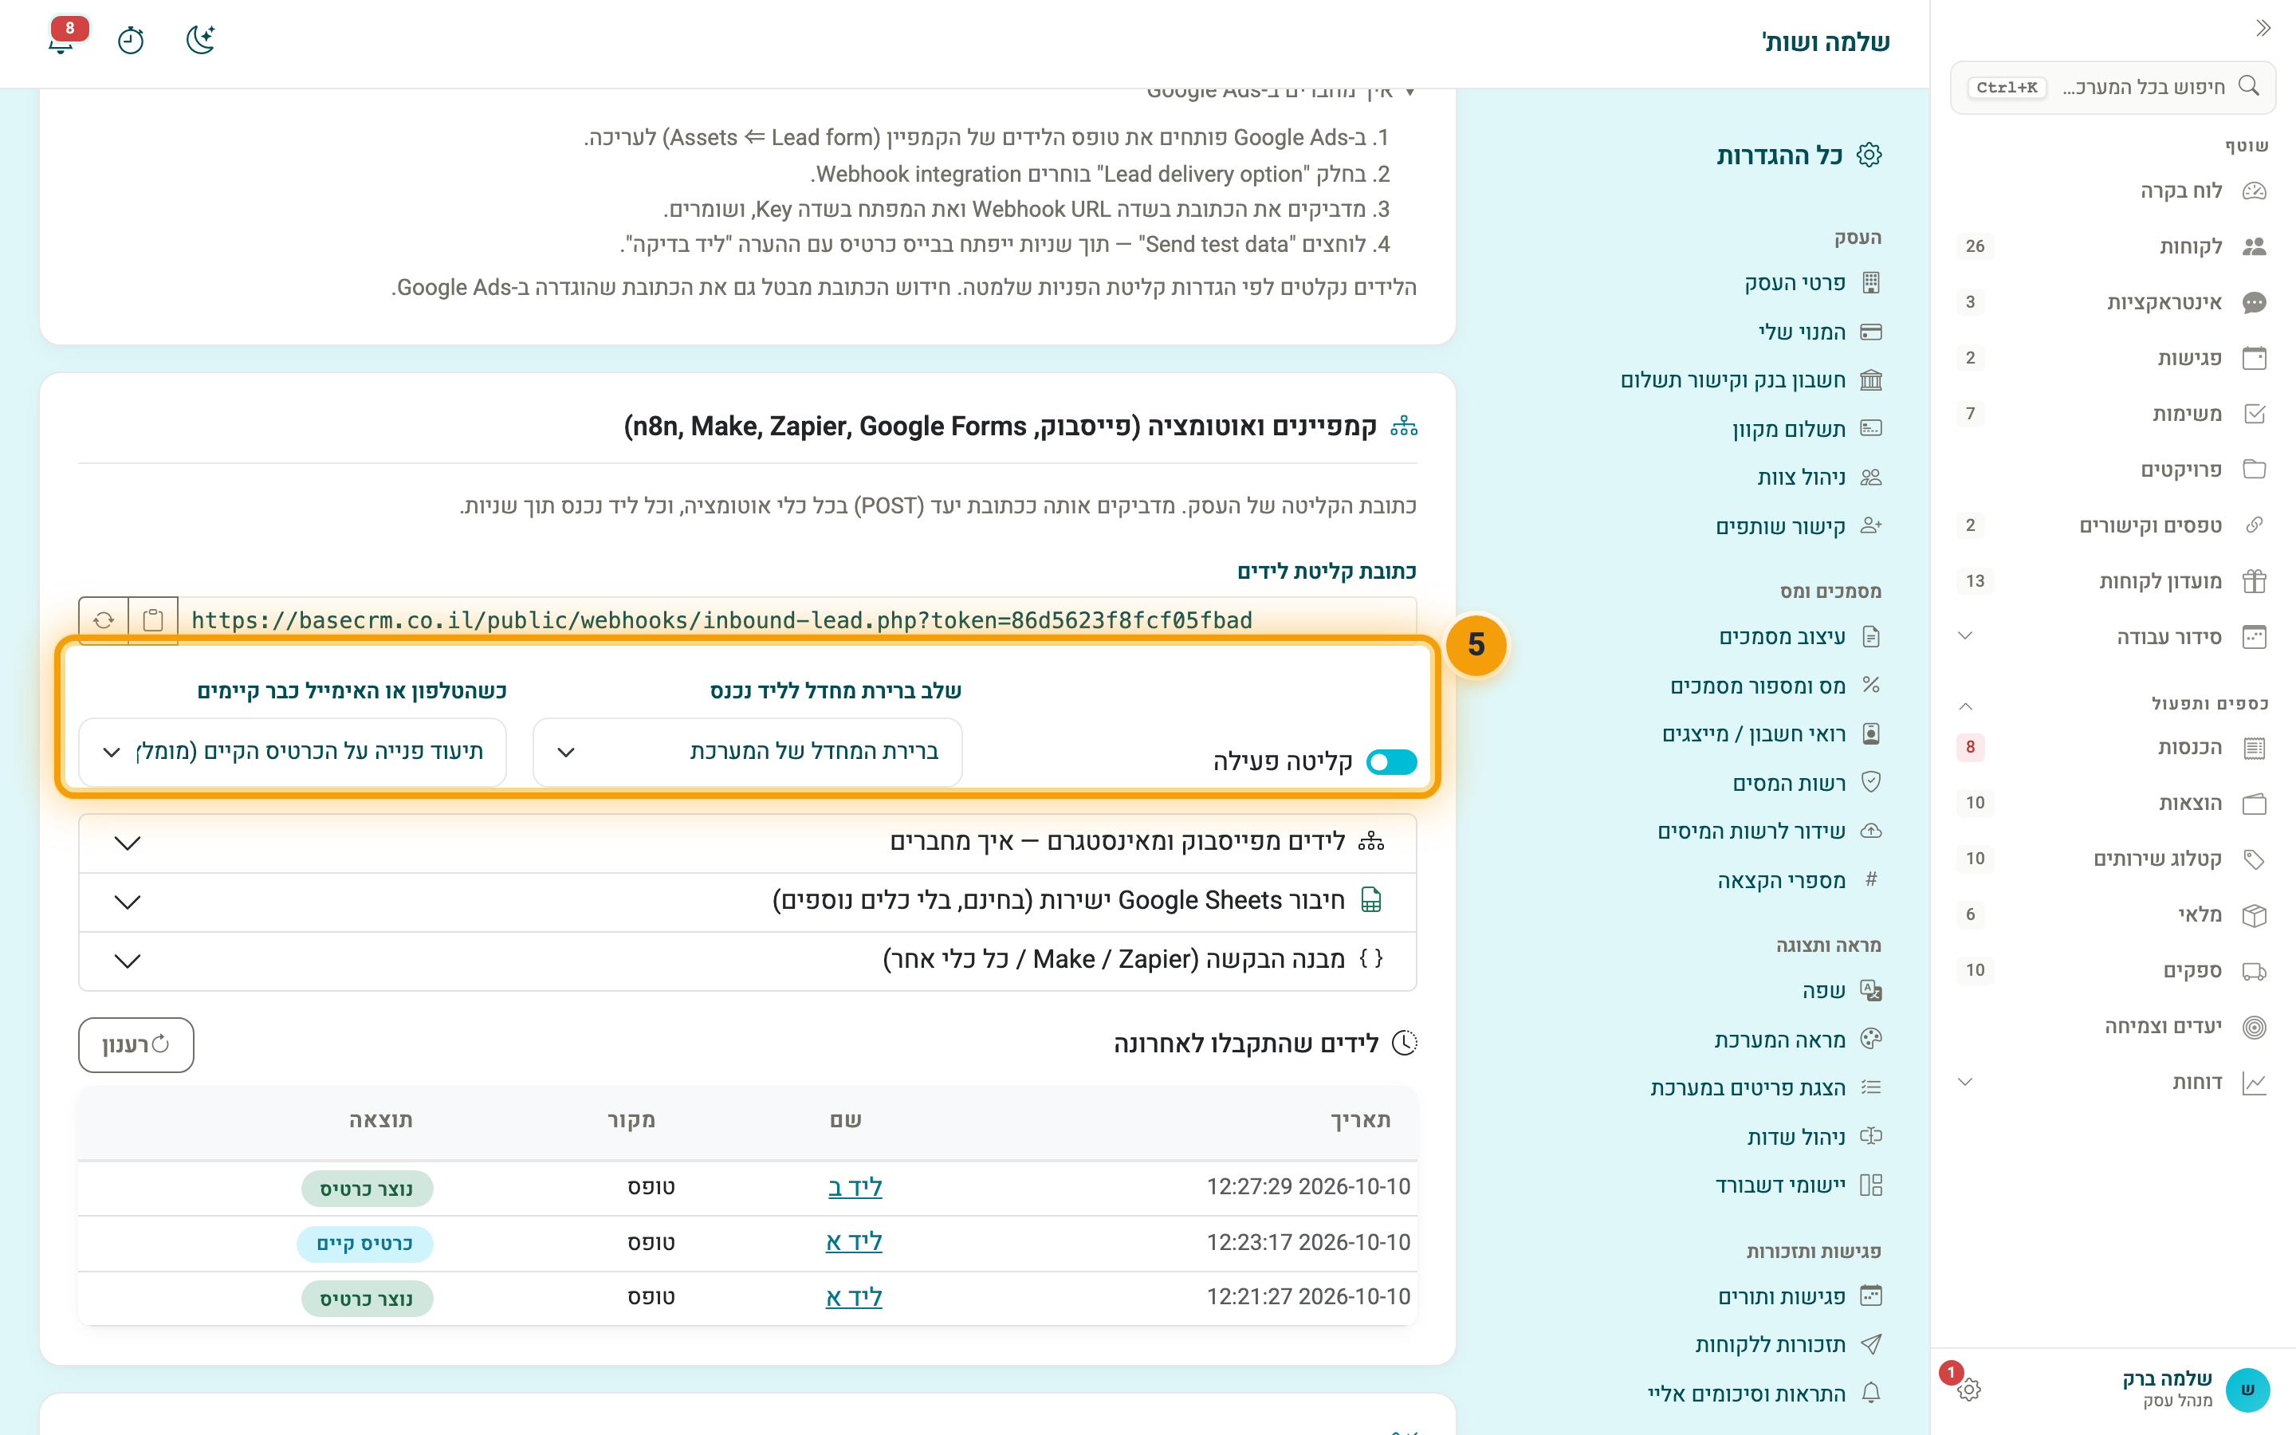2296x1435 pixels.
Task: Regenerate the webhook token with the refresh icon
Action: pyautogui.click(x=104, y=621)
